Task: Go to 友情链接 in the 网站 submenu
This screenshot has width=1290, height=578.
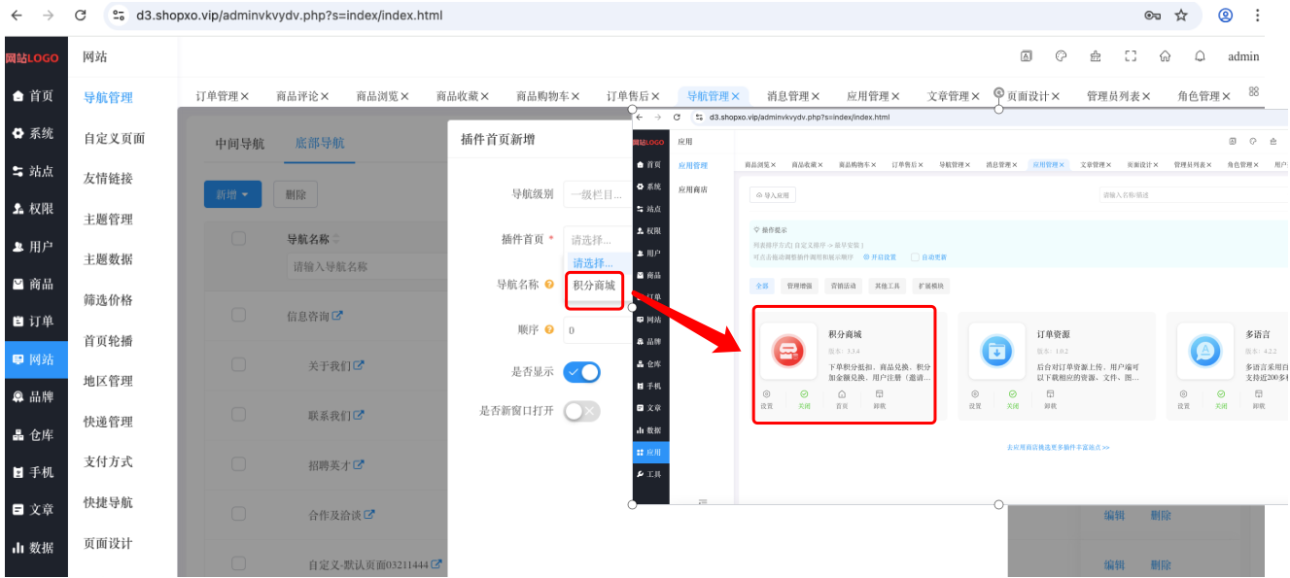Action: coord(109,179)
